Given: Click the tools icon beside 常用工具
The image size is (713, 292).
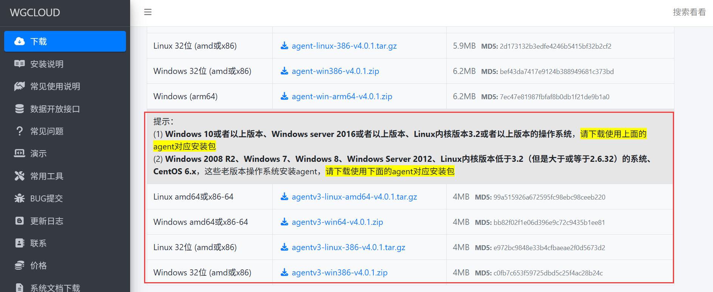Looking at the screenshot, I should pyautogui.click(x=19, y=176).
